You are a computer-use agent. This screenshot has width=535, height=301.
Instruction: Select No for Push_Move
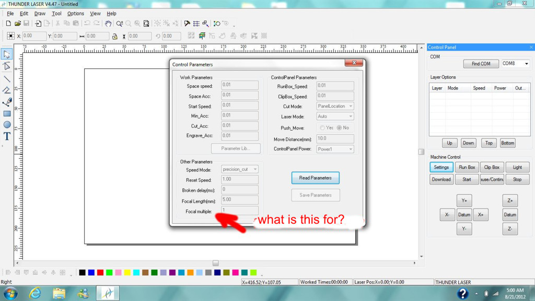click(339, 128)
